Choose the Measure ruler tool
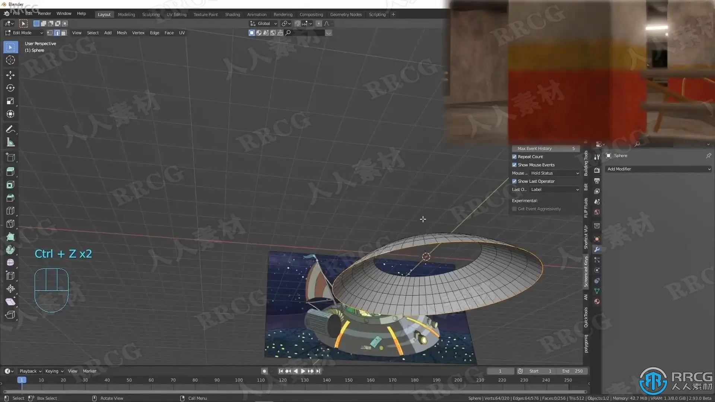Image resolution: width=715 pixels, height=402 pixels. [10, 143]
